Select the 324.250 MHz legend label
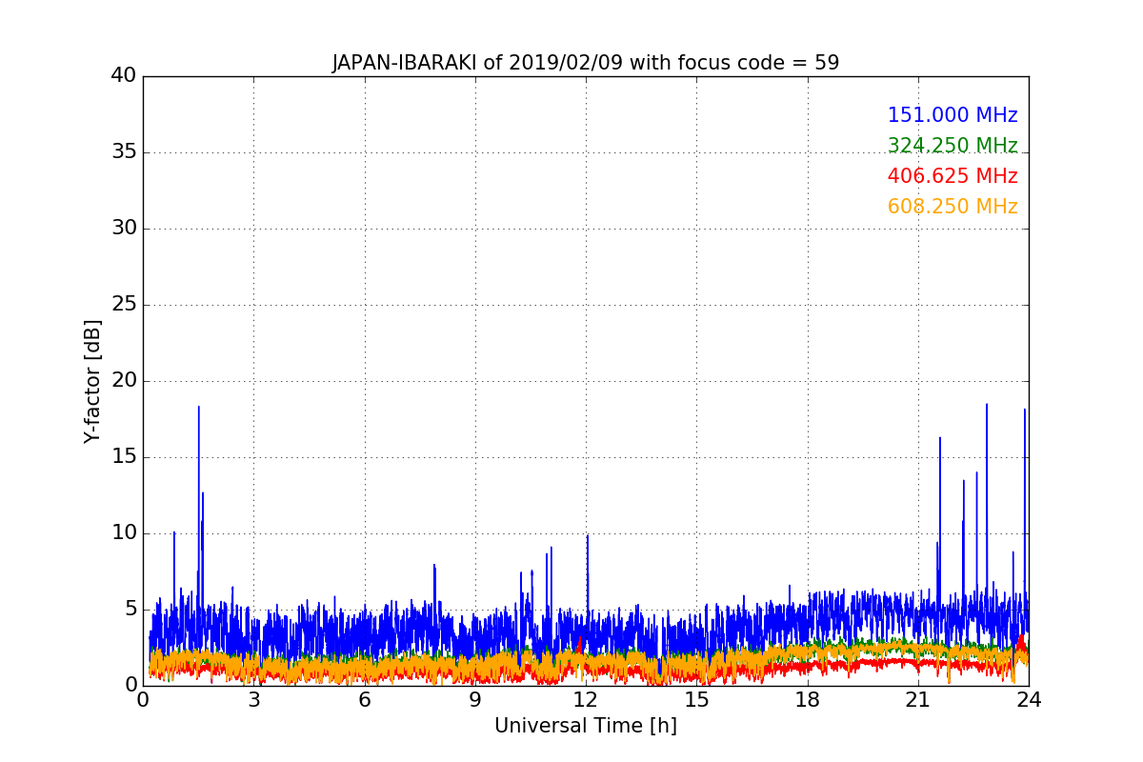This screenshot has width=1143, height=762. point(952,146)
